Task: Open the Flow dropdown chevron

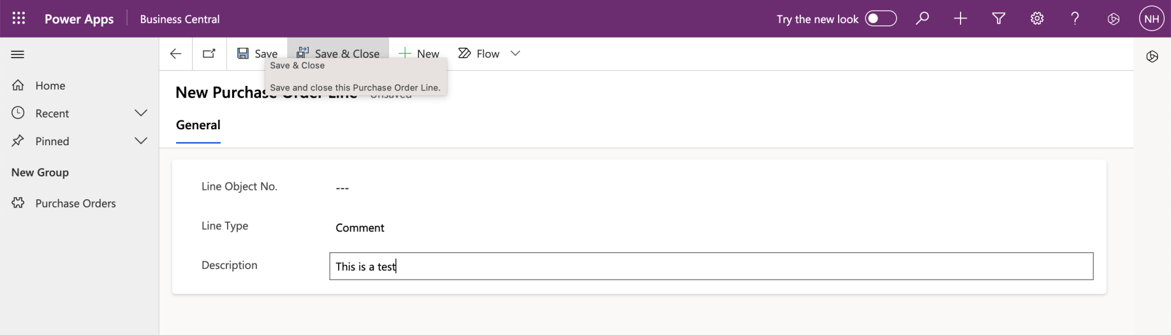Action: click(x=515, y=53)
